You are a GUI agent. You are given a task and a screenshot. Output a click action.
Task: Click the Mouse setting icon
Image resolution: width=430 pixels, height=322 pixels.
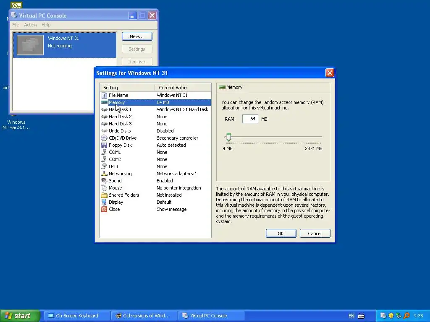(x=104, y=188)
